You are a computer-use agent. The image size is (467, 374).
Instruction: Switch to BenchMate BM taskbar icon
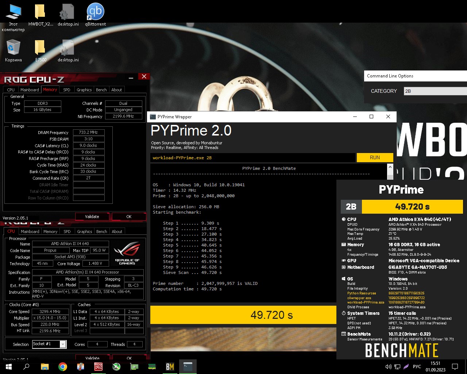[170, 367]
